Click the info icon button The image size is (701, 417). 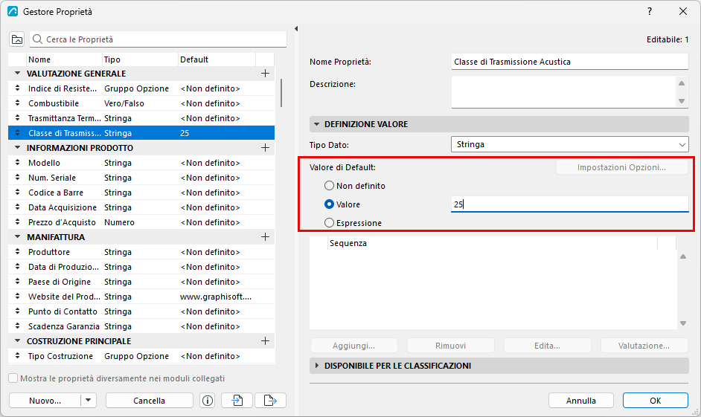coord(208,401)
